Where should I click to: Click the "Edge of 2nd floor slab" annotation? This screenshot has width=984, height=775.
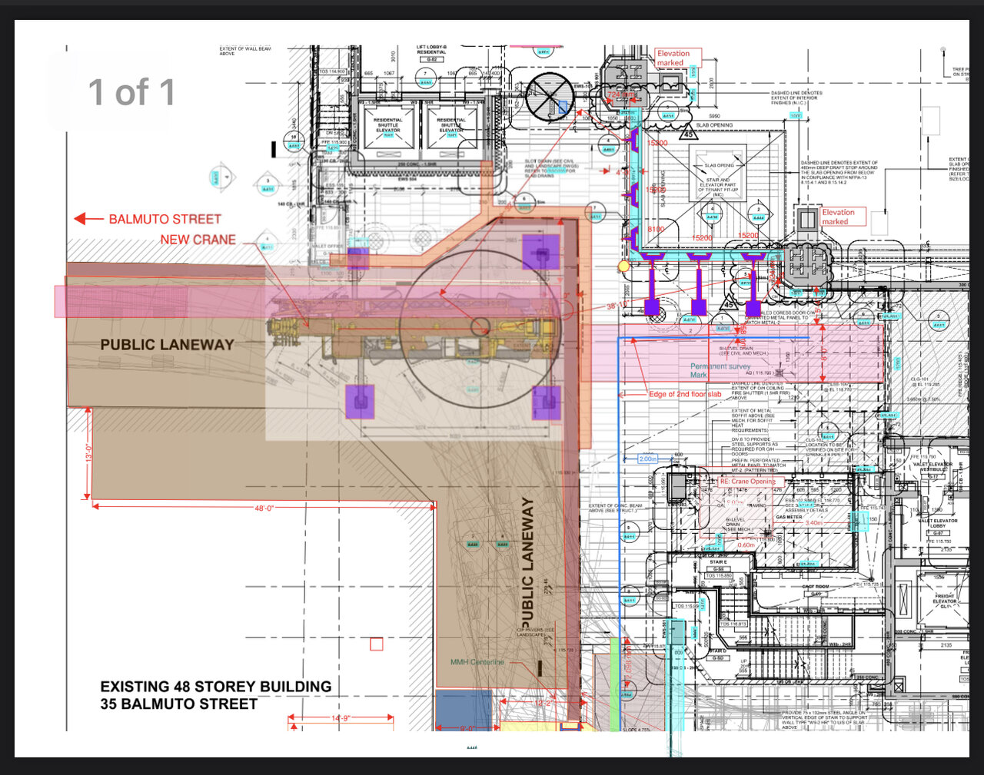click(x=685, y=394)
